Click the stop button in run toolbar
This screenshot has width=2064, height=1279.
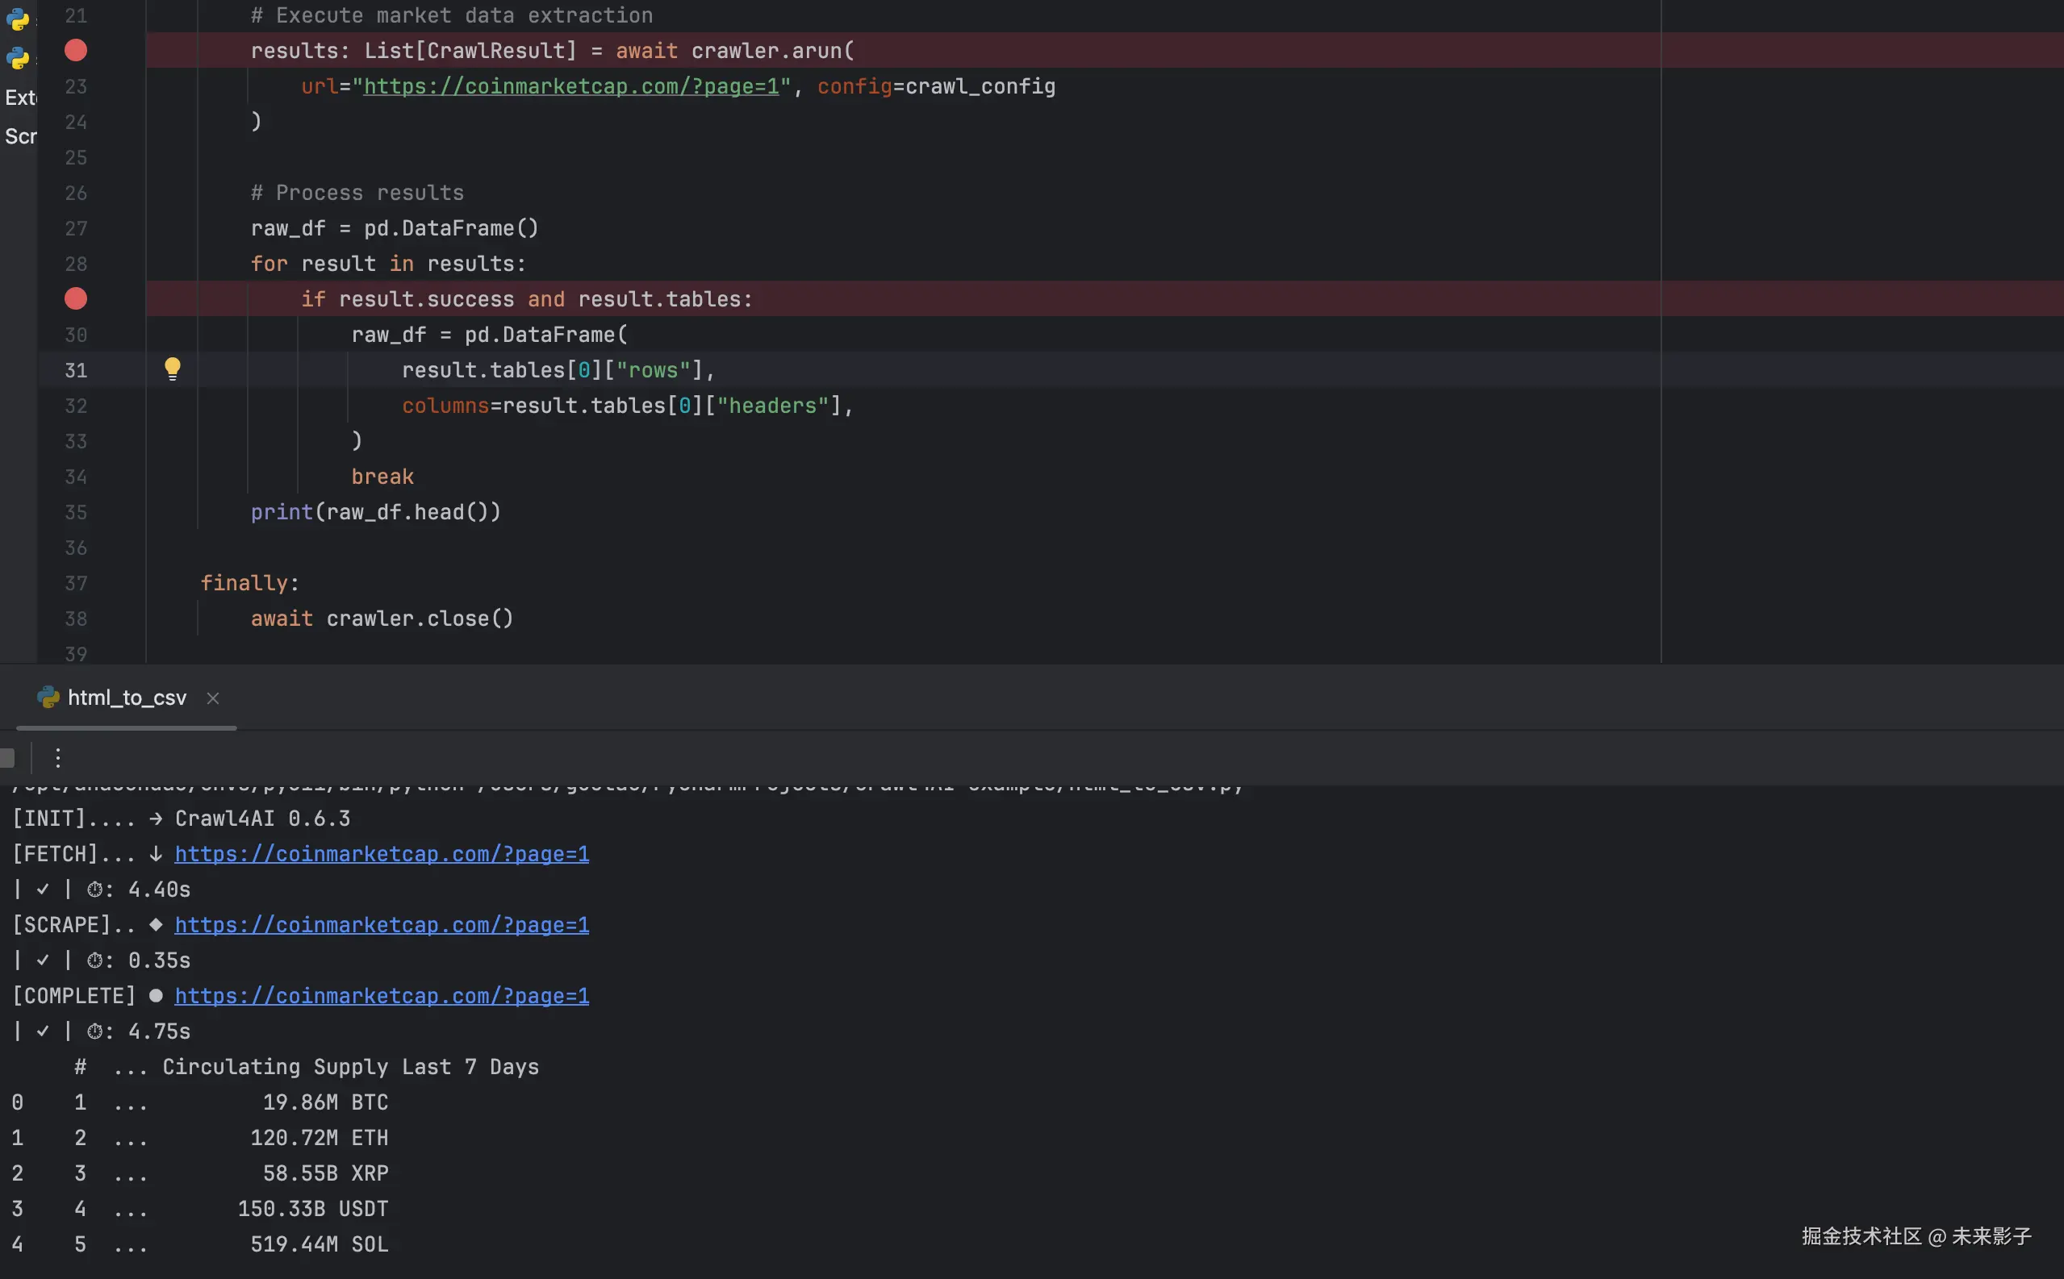tap(6, 757)
